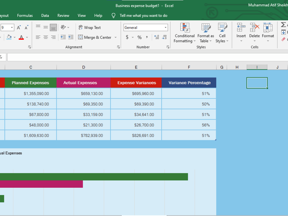Apply Comma Style formatting

point(146,37)
